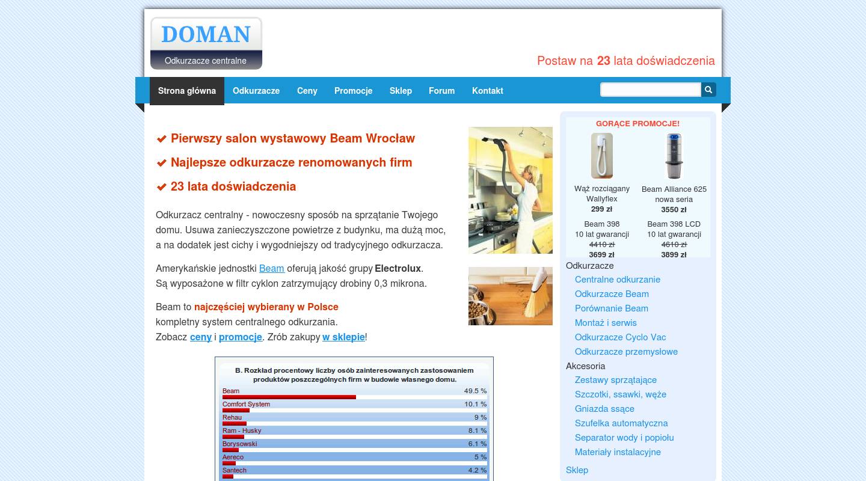Image resolution: width=866 pixels, height=481 pixels.
Task: Click the Akcesoria sidebar section label
Action: coord(586,366)
